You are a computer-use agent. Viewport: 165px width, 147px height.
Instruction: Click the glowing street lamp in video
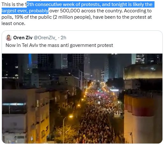(71, 117)
